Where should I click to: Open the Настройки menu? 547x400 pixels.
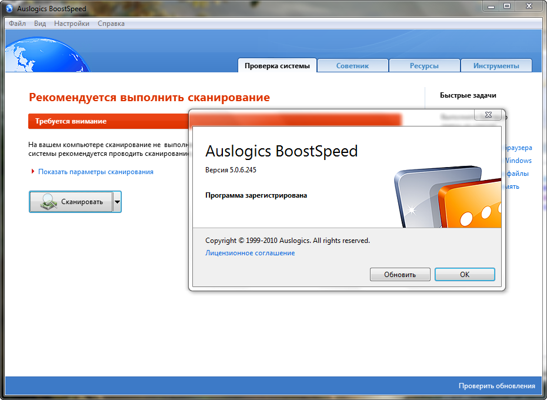pyautogui.click(x=72, y=24)
